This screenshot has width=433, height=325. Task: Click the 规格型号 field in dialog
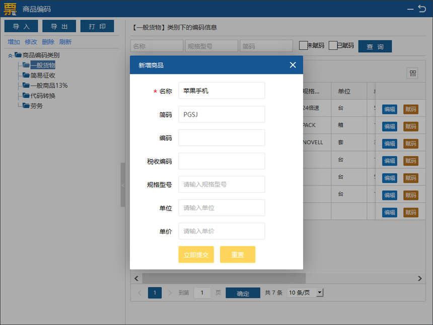coord(222,184)
